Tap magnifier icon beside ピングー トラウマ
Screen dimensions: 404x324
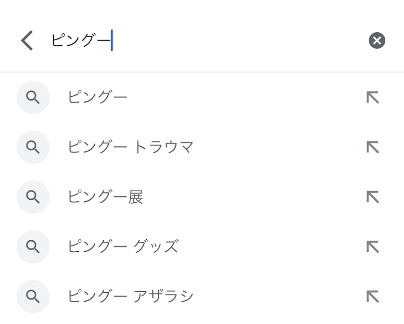(x=33, y=147)
